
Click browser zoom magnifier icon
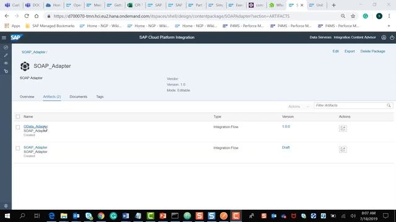click(x=343, y=16)
